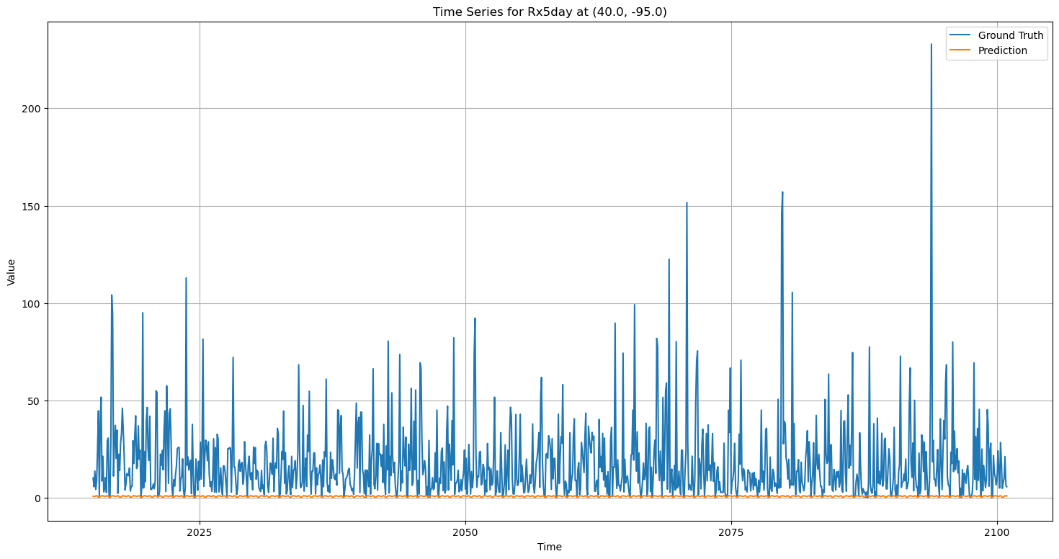This screenshot has width=1059, height=559.
Task: Click the 2025 tick on the x-axis
Action: [199, 532]
